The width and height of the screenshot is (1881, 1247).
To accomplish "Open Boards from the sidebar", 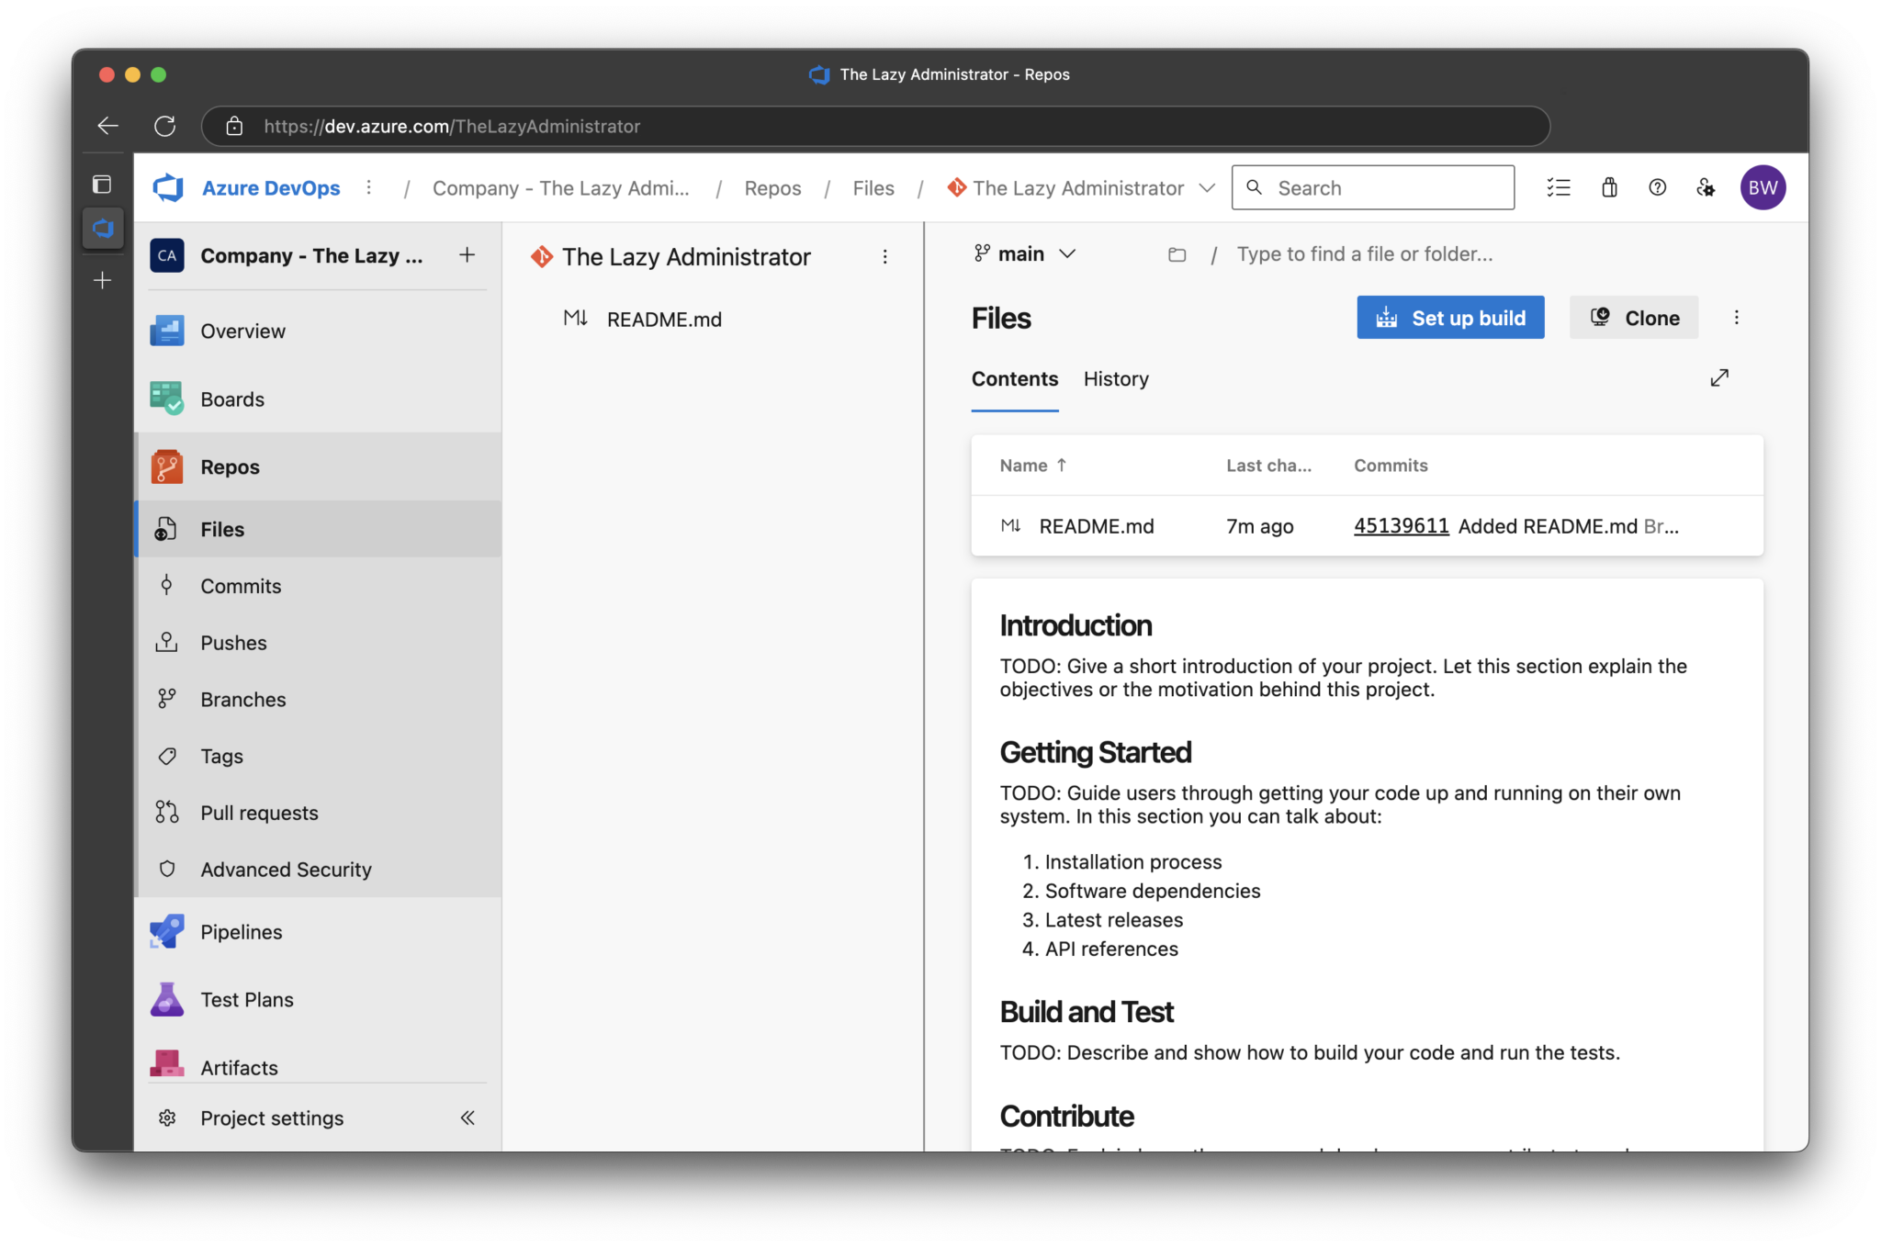I will (x=319, y=399).
